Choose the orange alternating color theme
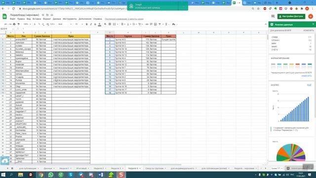316x178 pixels. point(297,66)
